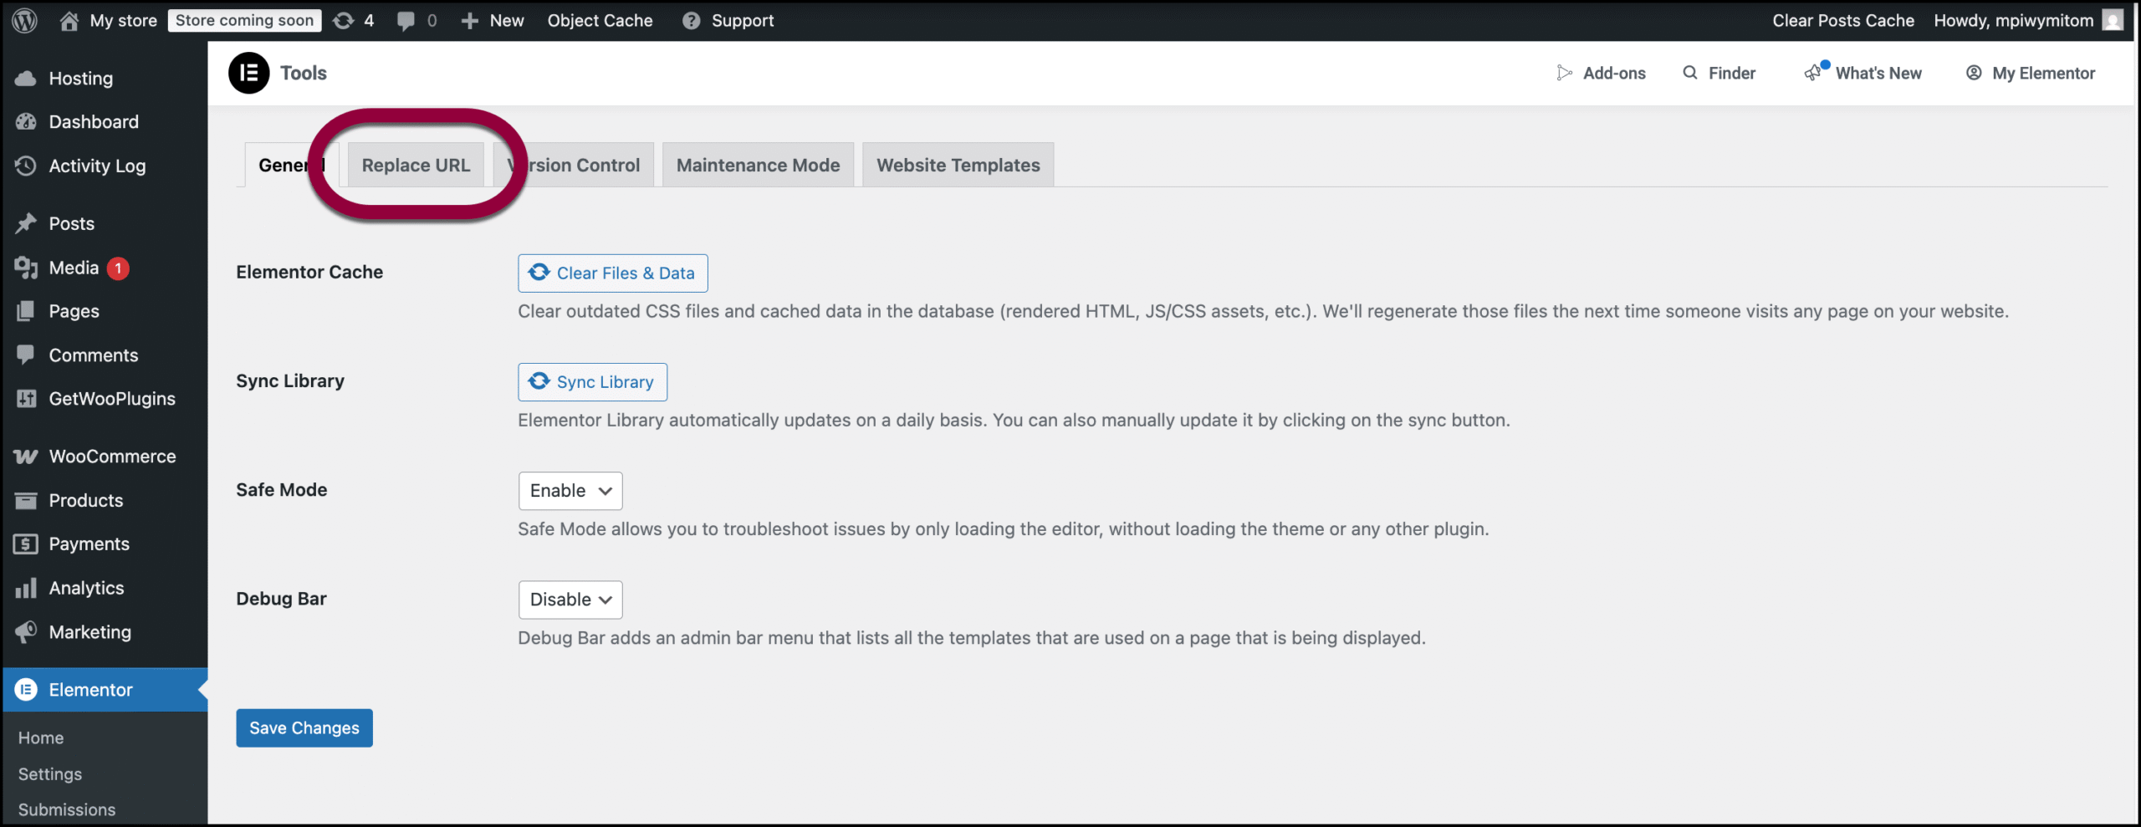
Task: Click the Posts pin icon
Action: pos(26,223)
